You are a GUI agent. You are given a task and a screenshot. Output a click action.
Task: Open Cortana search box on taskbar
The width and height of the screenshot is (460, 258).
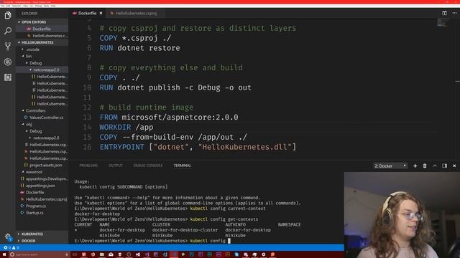coord(39,255)
